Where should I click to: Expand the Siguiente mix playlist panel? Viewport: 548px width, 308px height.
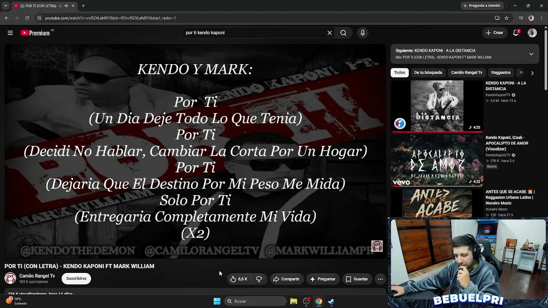pos(531,54)
